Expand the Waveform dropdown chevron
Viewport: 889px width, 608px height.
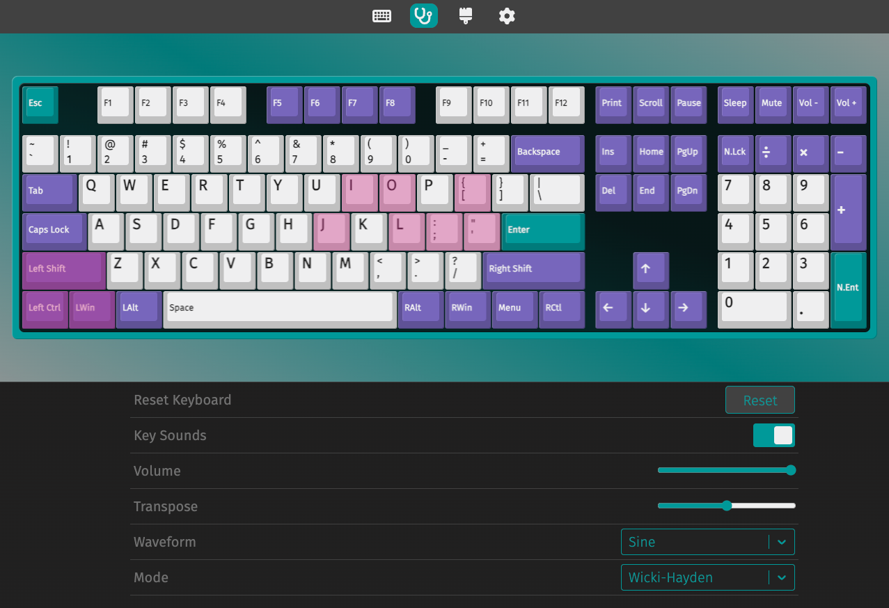(781, 542)
